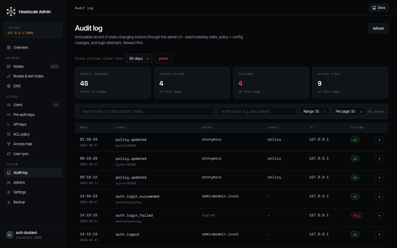Click the fail outcome badge
Image resolution: width=397 pixels, height=248 pixels.
point(357,215)
